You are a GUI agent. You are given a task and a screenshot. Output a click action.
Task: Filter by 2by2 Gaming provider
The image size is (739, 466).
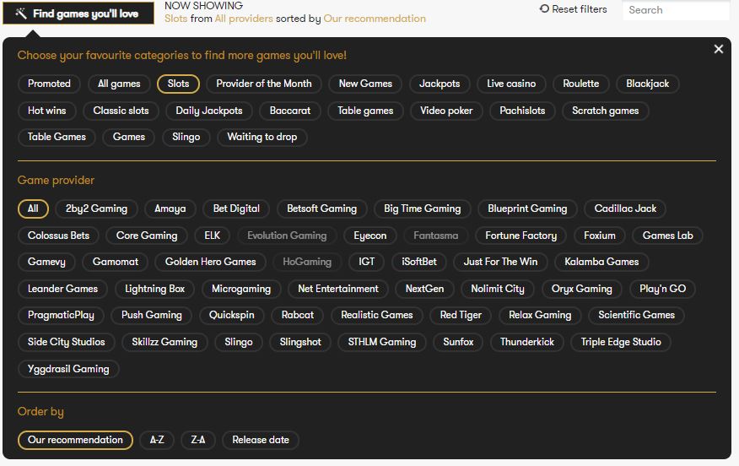[x=97, y=209]
